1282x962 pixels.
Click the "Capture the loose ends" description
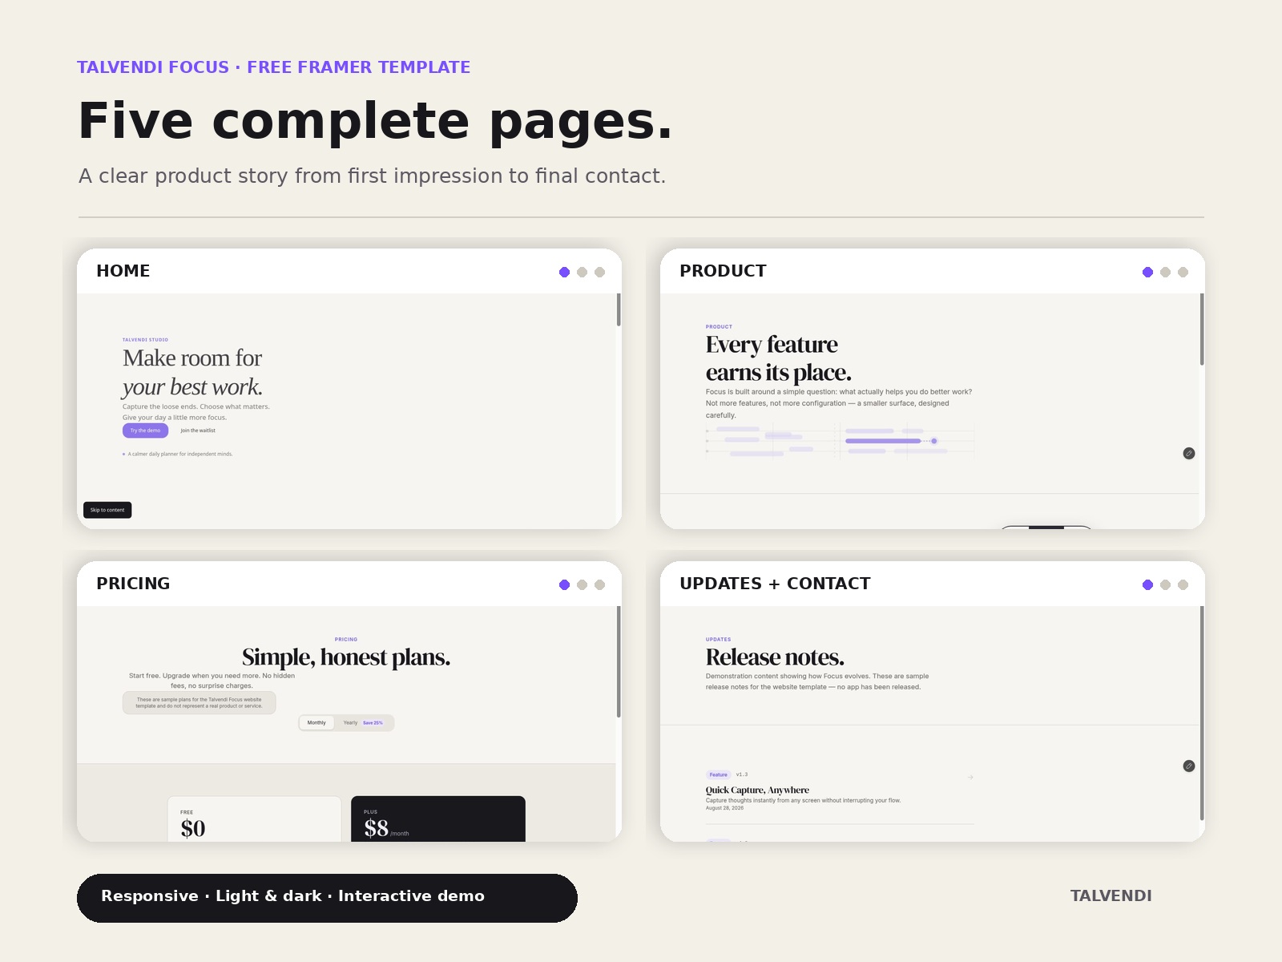point(196,412)
